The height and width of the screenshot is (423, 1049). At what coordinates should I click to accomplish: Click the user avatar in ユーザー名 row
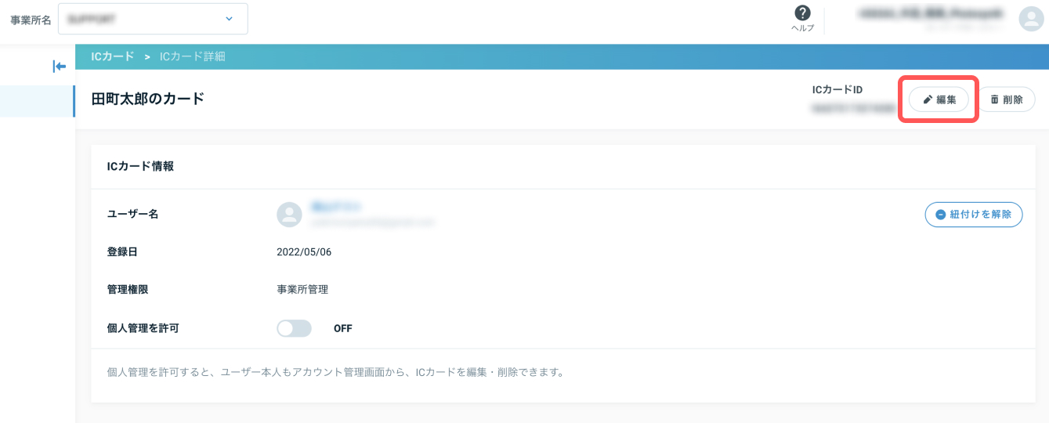pyautogui.click(x=290, y=215)
